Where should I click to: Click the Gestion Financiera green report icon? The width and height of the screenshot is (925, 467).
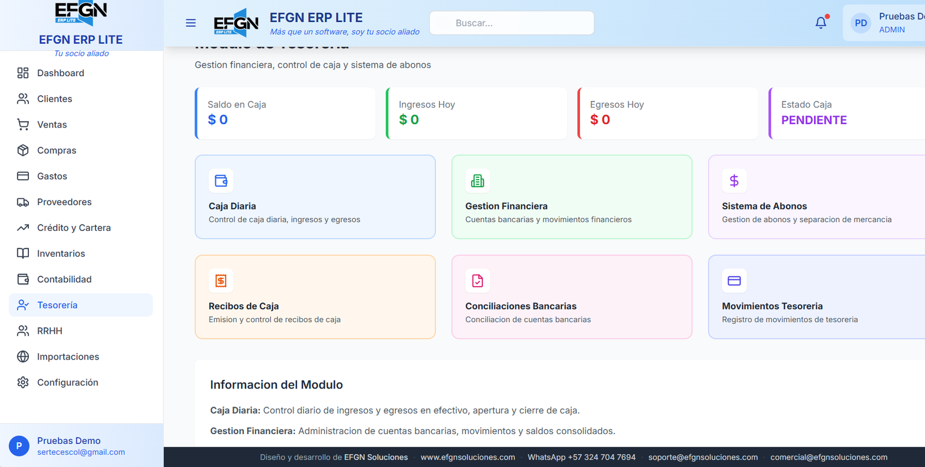[478, 181]
